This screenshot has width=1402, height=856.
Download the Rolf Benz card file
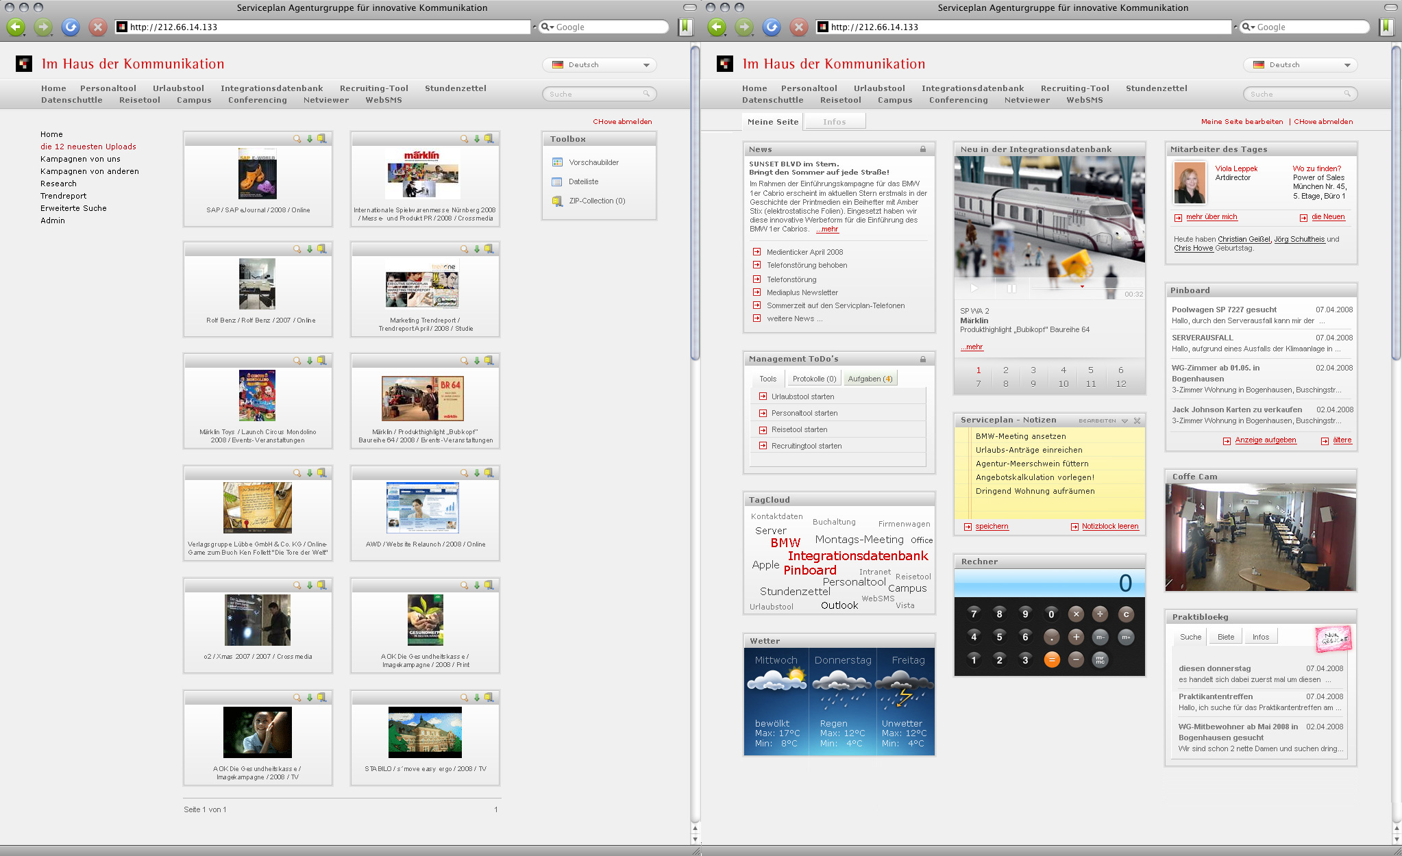(x=310, y=249)
